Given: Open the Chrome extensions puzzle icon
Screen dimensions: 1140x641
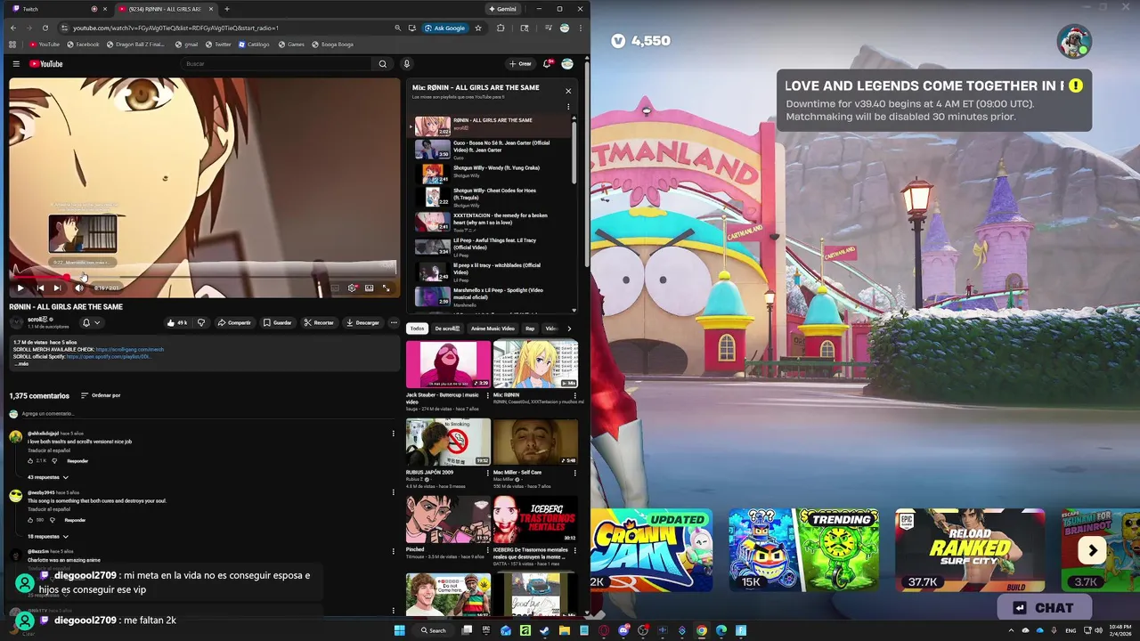Looking at the screenshot, I should pyautogui.click(x=501, y=28).
